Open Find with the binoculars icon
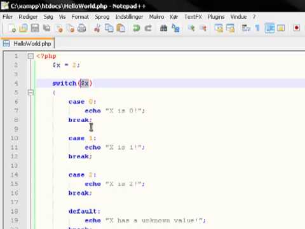Screen dimensions: 305x229 pyautogui.click(x=163, y=28)
